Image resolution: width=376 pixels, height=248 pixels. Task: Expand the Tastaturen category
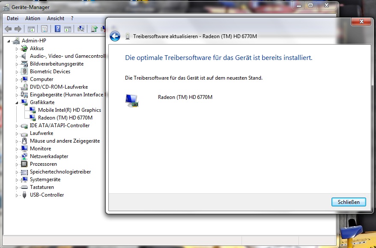[17, 188]
